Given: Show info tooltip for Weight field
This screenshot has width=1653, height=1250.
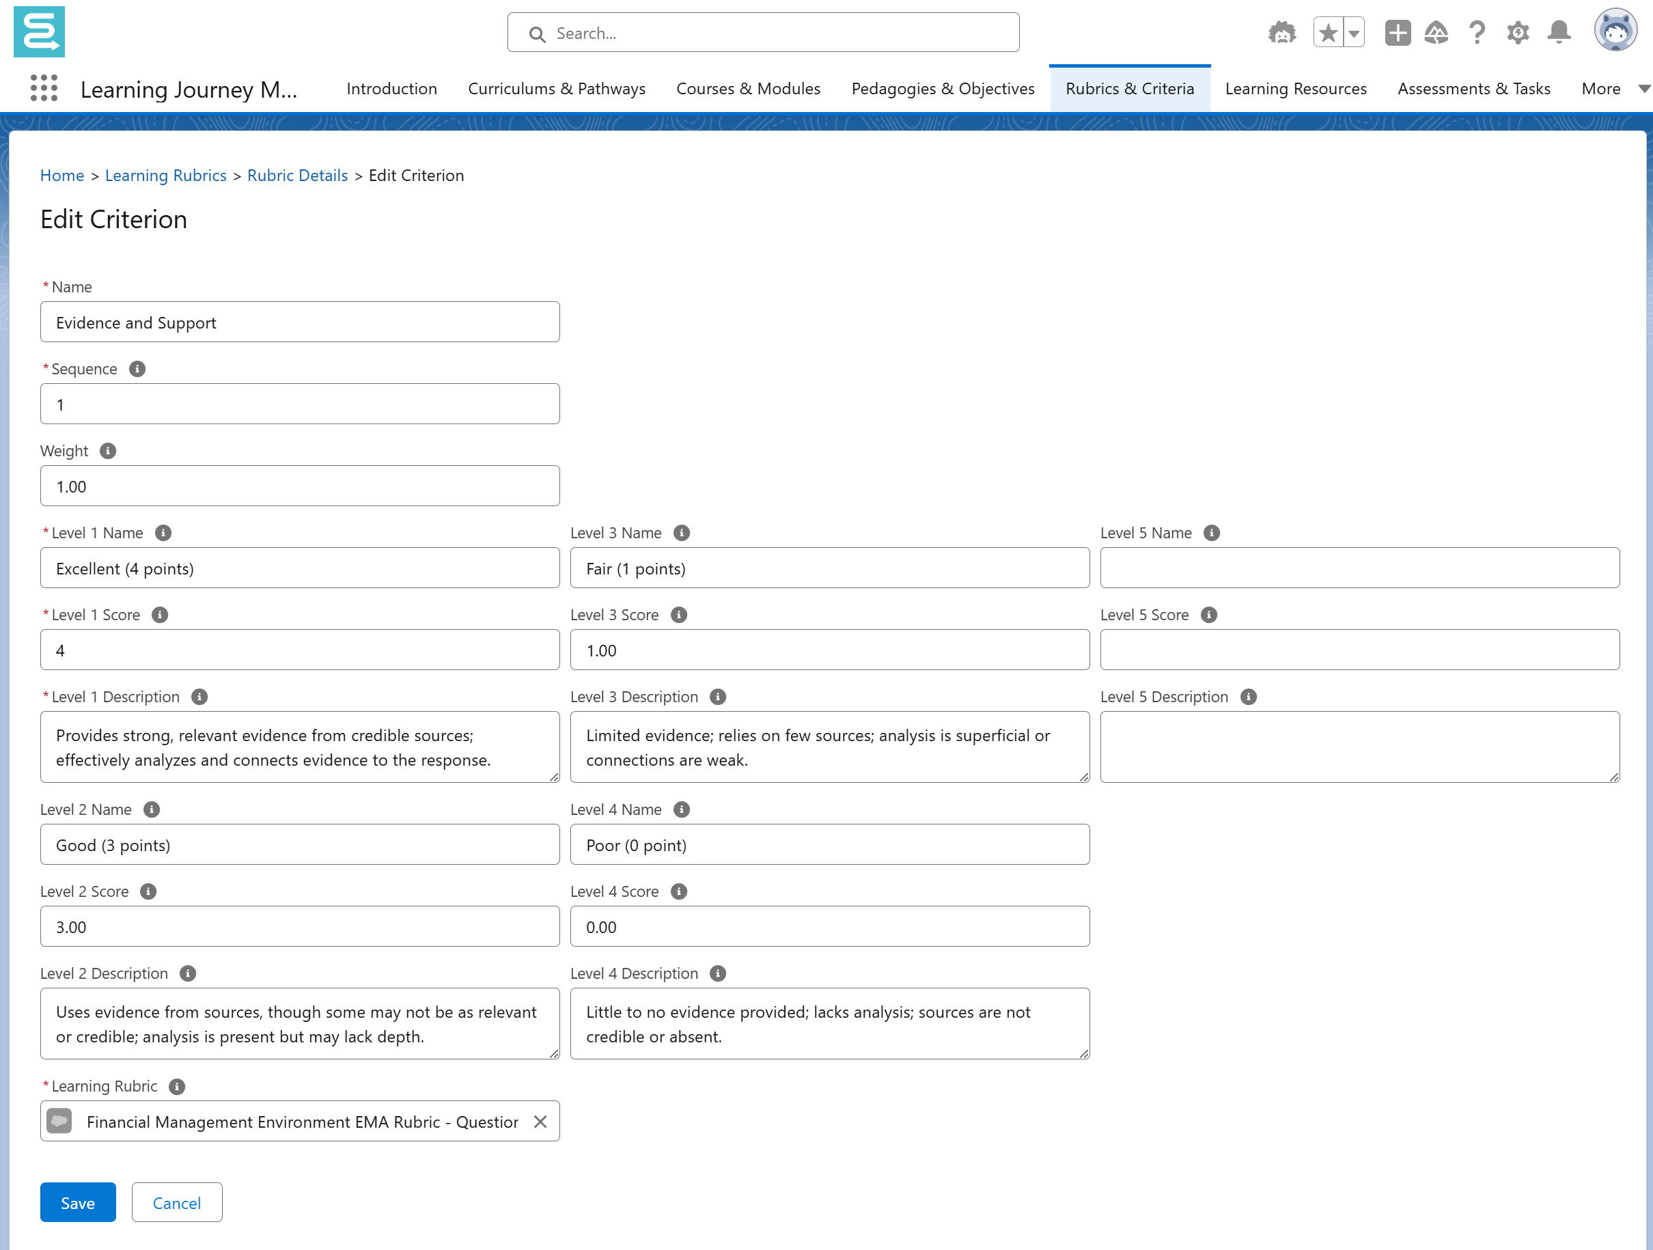Looking at the screenshot, I should 108,452.
